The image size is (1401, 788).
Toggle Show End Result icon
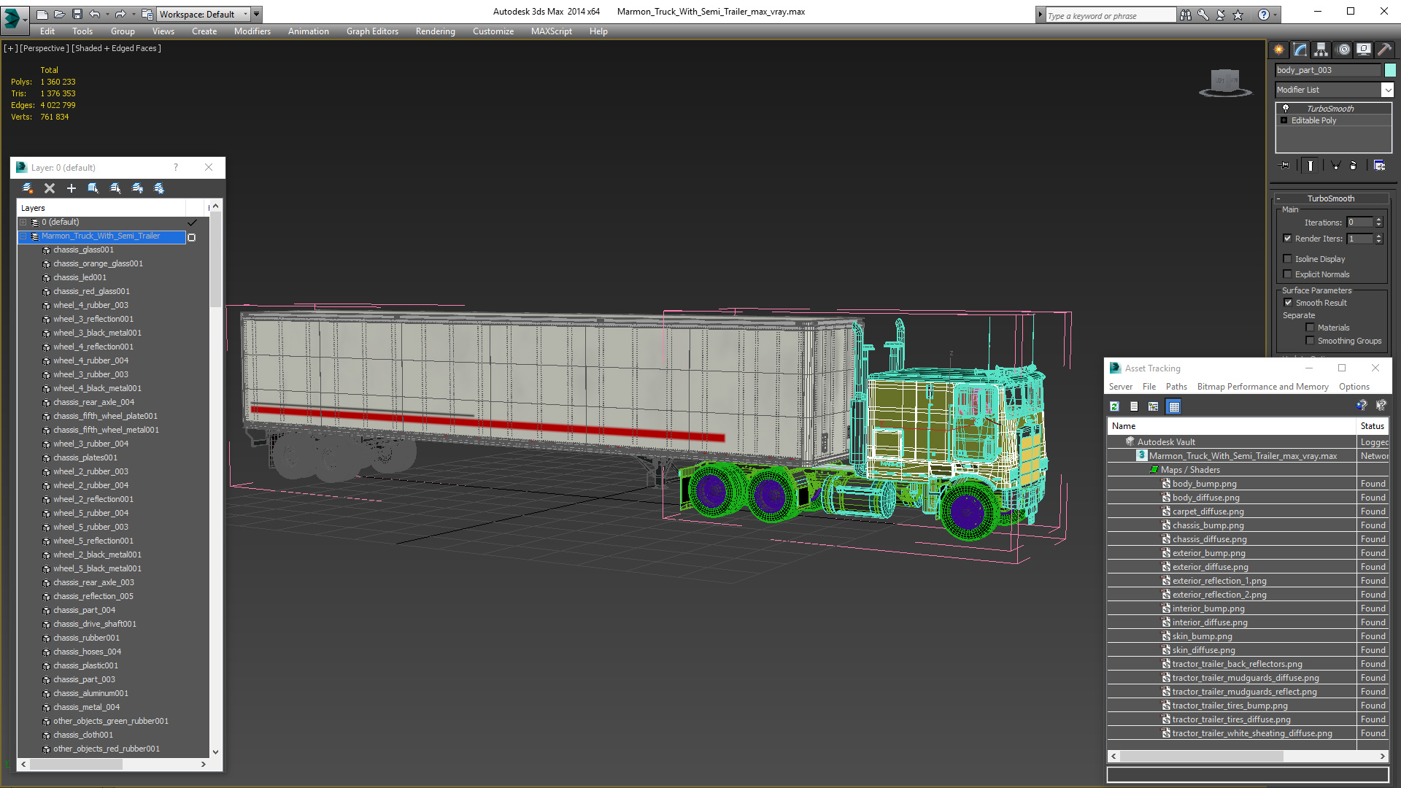click(1311, 166)
